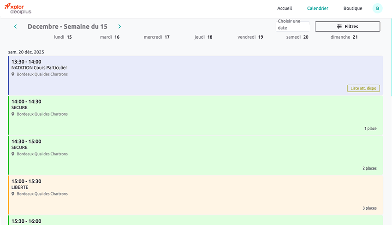Open the user avatar B menu
Viewport: 392px width, 225px height.
[377, 8]
